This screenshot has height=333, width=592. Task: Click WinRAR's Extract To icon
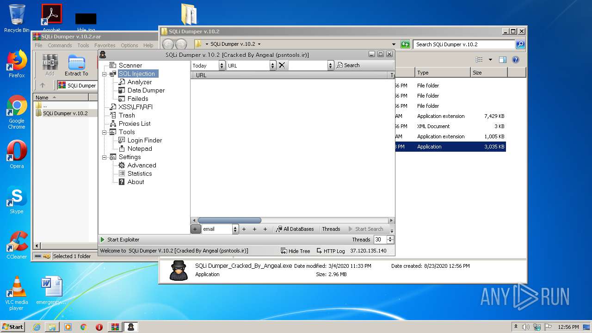[x=76, y=65]
